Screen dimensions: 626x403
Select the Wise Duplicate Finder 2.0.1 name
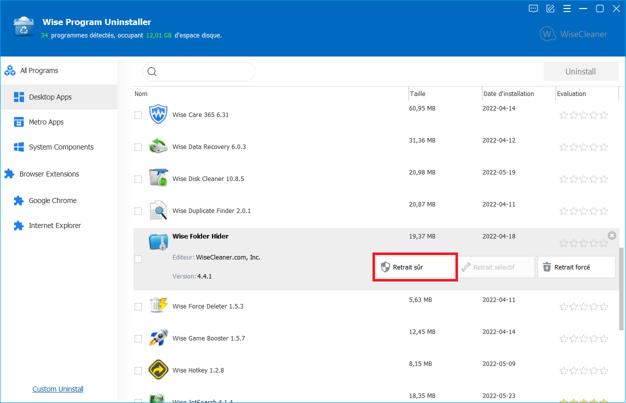tap(211, 211)
